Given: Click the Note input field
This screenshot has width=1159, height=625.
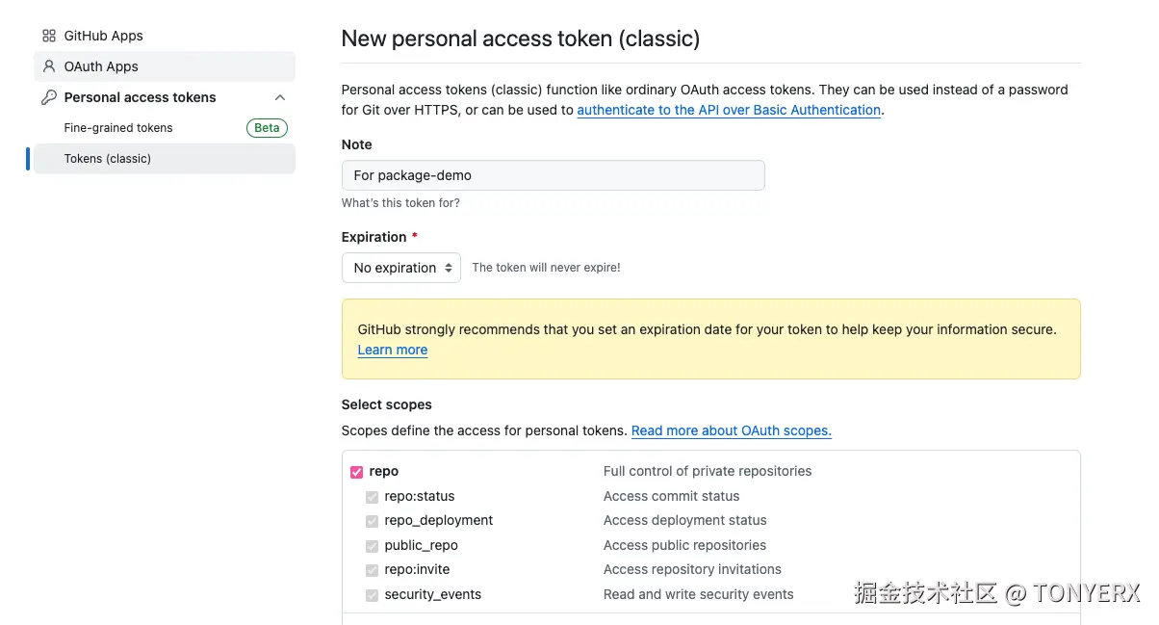Looking at the screenshot, I should 553,175.
